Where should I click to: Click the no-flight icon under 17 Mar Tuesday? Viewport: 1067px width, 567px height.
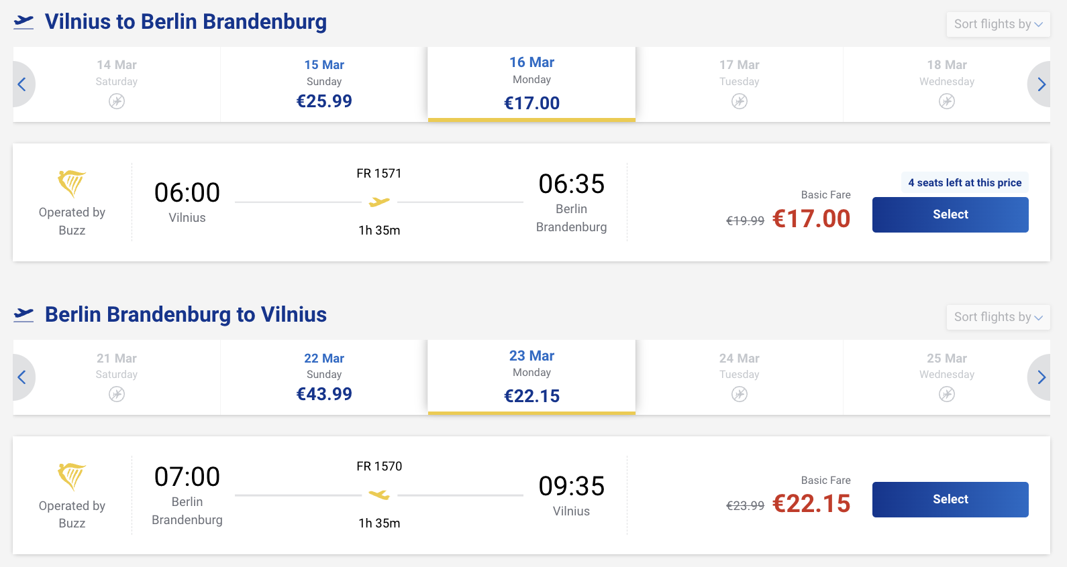[739, 101]
